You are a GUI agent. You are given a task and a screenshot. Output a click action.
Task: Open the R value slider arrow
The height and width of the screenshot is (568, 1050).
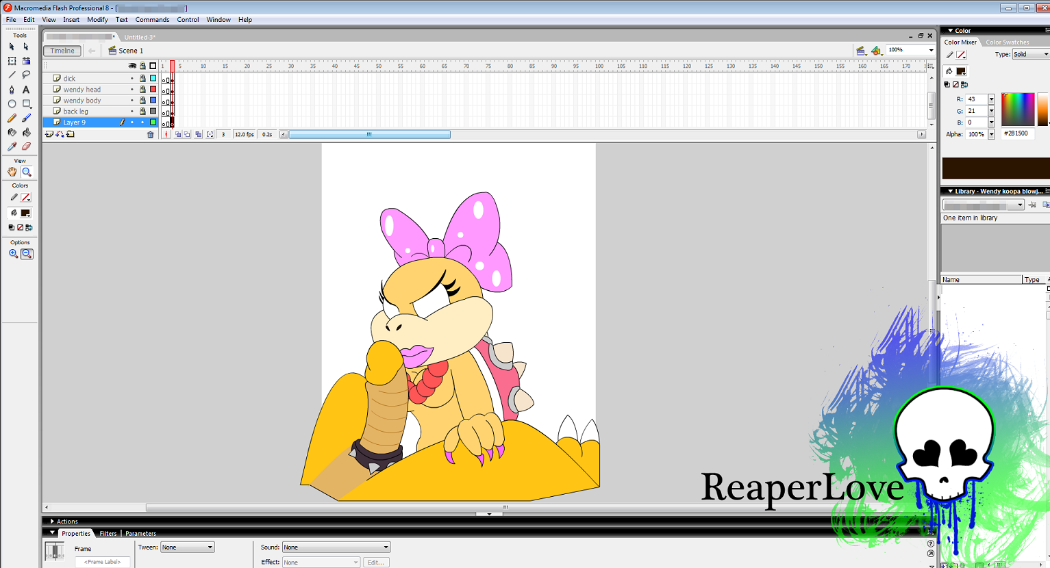[x=991, y=99]
